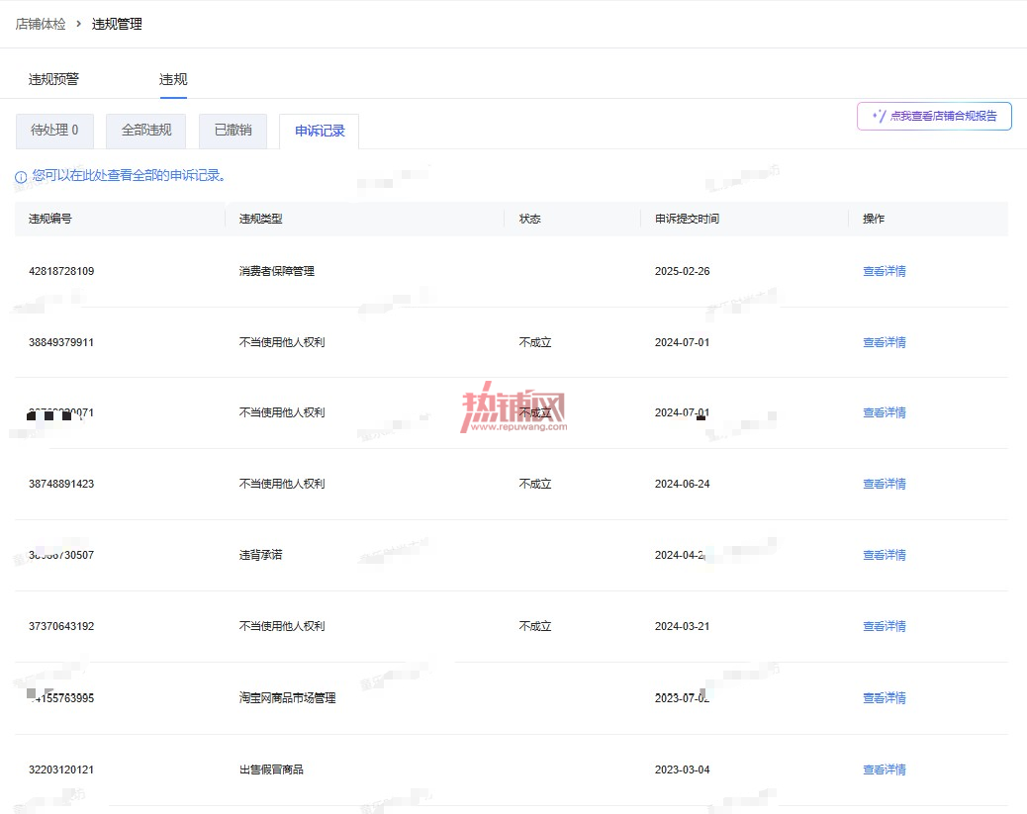Viewport: 1027px width, 814px height.
Task: View details for violation 42818728109
Action: 885,271
